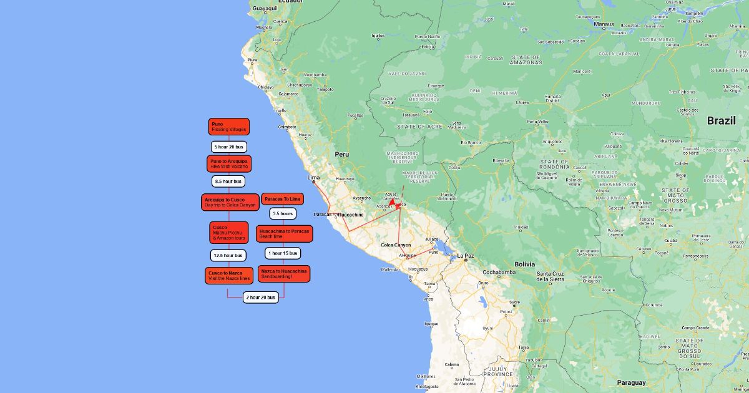Select the Puno Floating Villages itinerary box
The width and height of the screenshot is (749, 393).
pos(228,127)
